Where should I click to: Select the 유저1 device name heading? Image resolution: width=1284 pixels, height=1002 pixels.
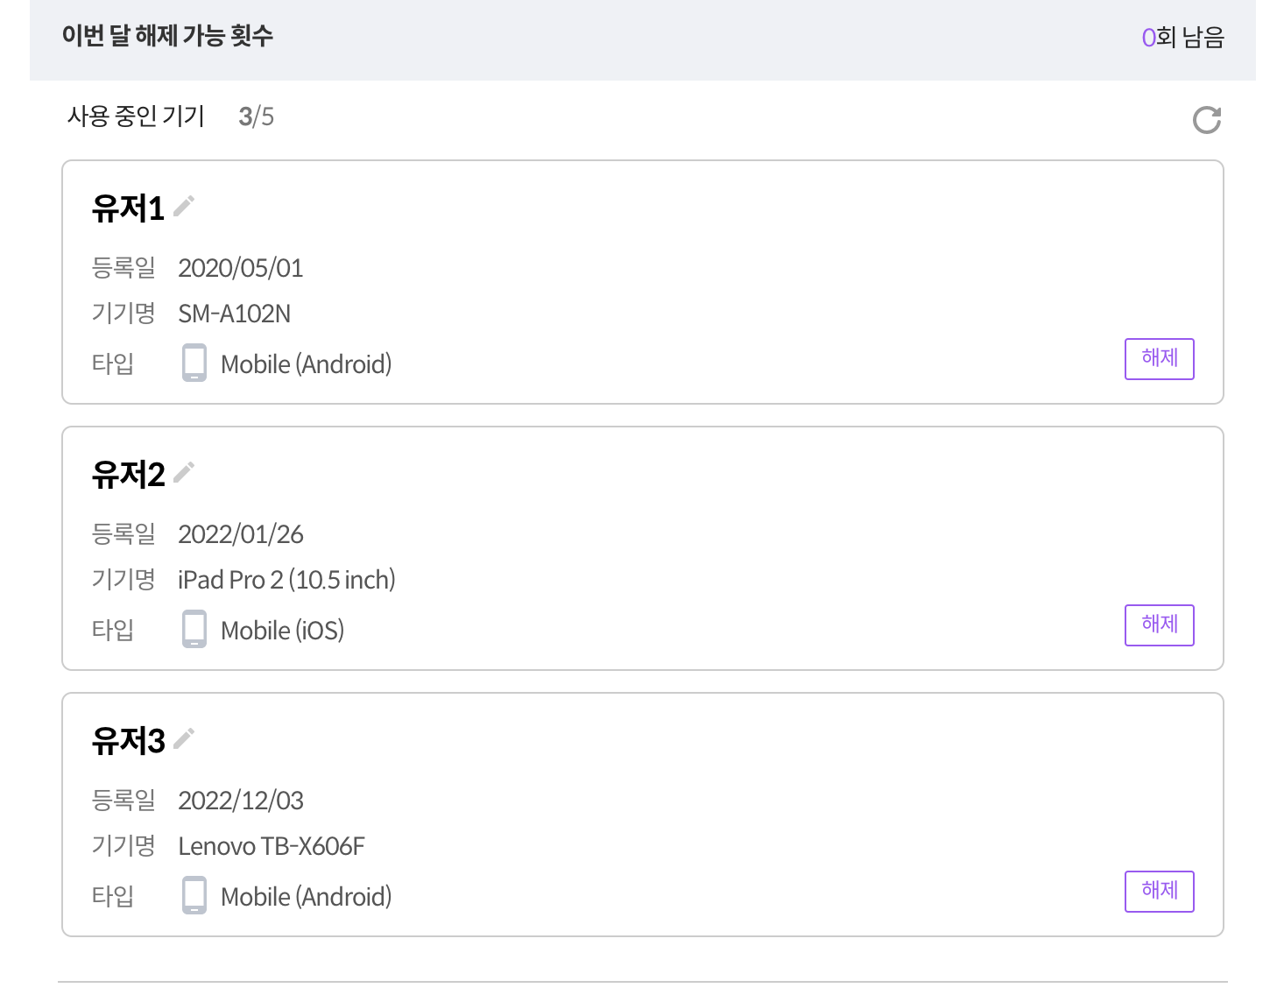pyautogui.click(x=128, y=208)
